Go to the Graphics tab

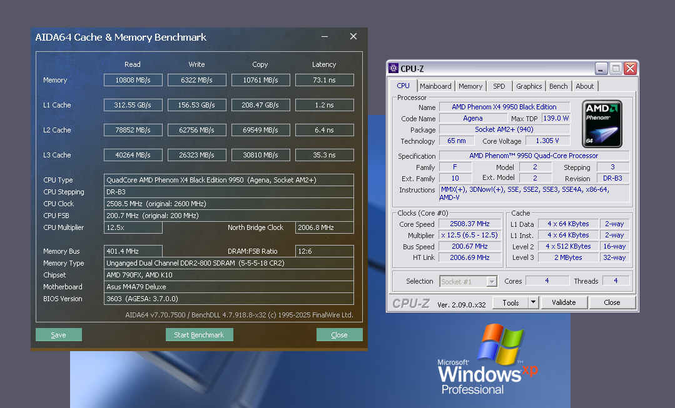(529, 86)
